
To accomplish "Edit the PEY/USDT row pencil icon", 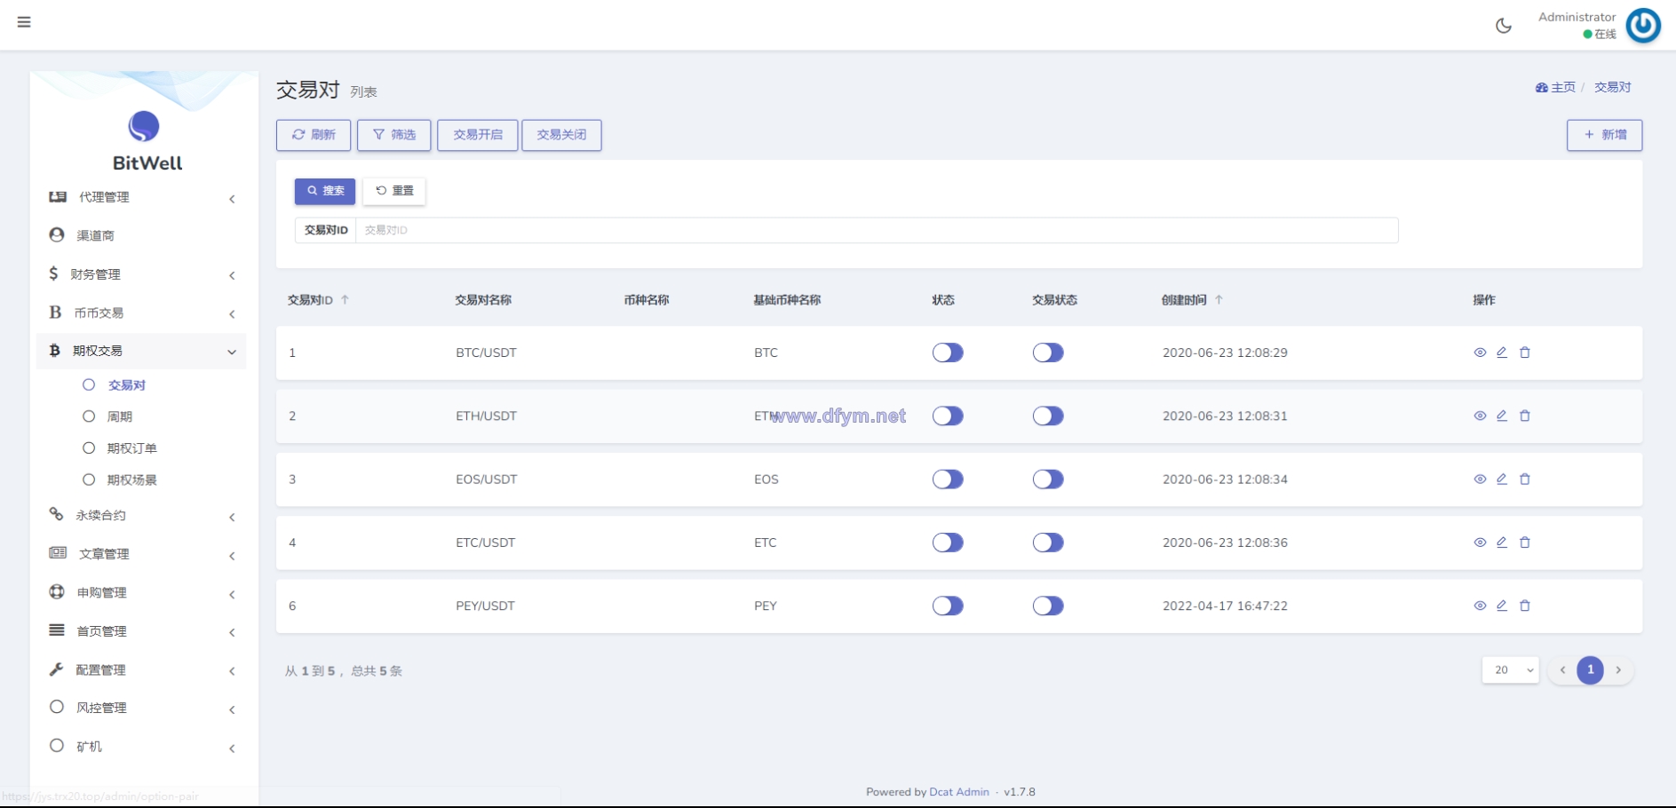I will tap(1502, 606).
